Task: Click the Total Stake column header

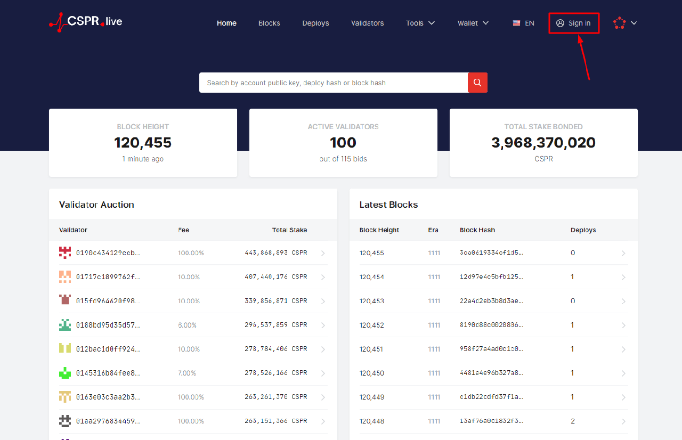Action: pyautogui.click(x=289, y=230)
